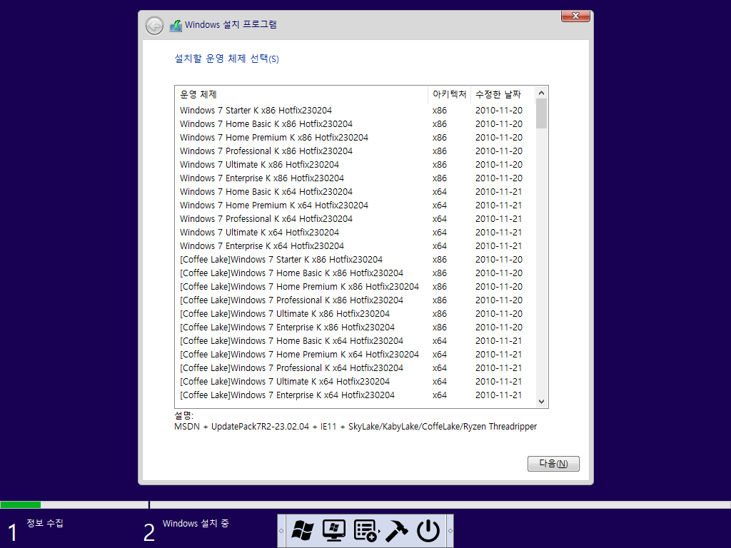Click the scrollbar thumb of OS list
This screenshot has height=548, width=731.
pos(541,113)
